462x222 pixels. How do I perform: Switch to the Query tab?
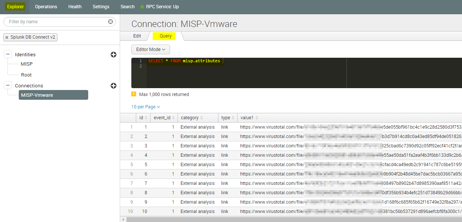point(166,36)
